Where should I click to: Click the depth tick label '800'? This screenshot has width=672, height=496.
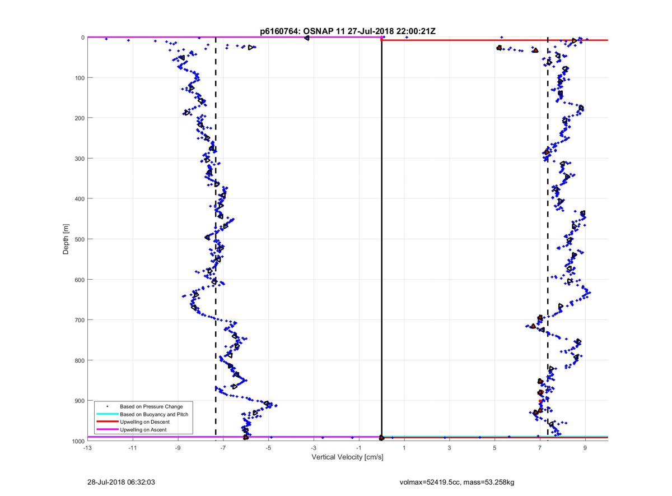click(79, 360)
